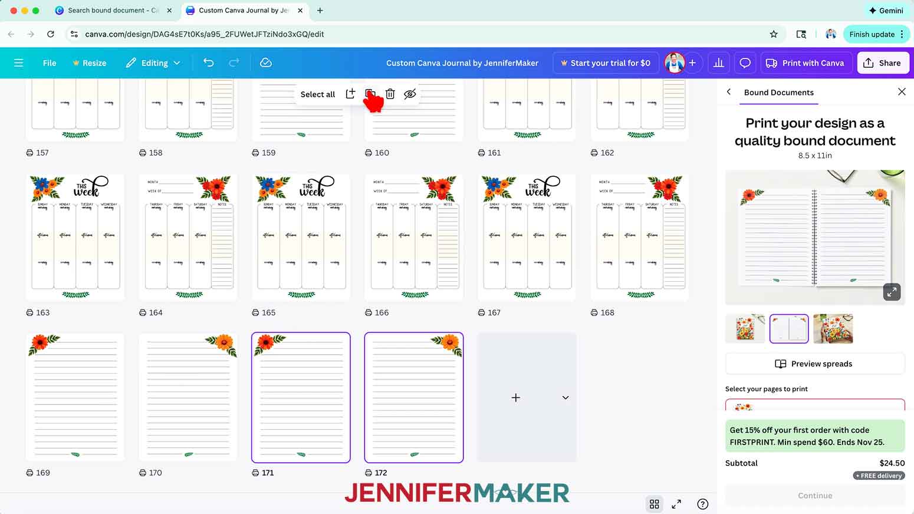Click the design title Custom Canva Journal

462,63
